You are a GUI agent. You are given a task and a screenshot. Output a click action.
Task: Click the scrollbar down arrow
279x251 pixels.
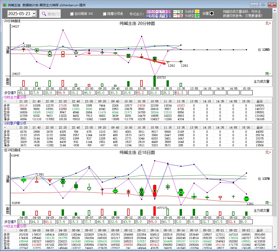(x=275, y=247)
